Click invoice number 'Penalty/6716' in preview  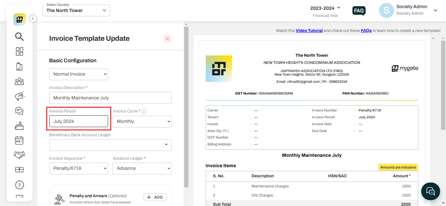(x=370, y=110)
